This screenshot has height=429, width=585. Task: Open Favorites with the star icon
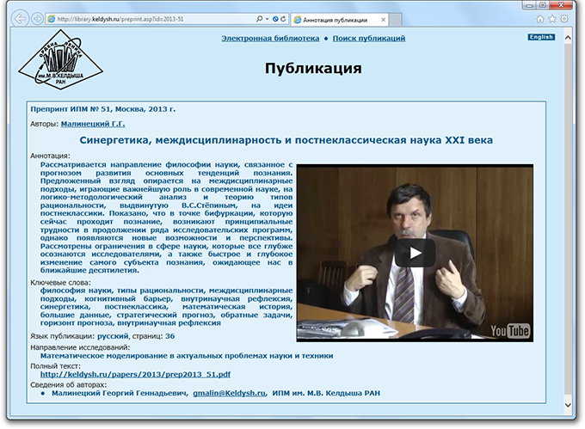552,19
